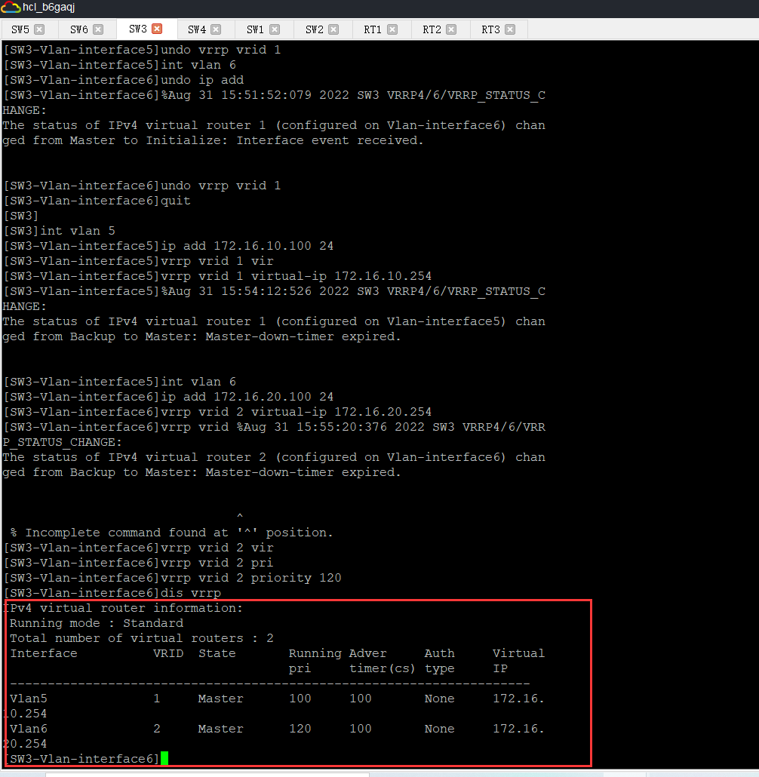
Task: Click the 'State' column header
Action: tap(217, 653)
